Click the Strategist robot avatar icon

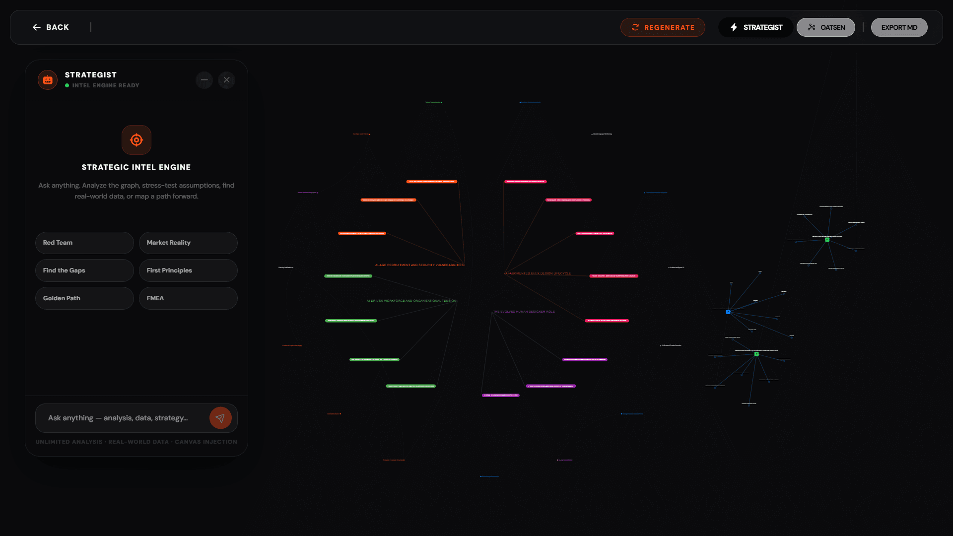point(48,80)
